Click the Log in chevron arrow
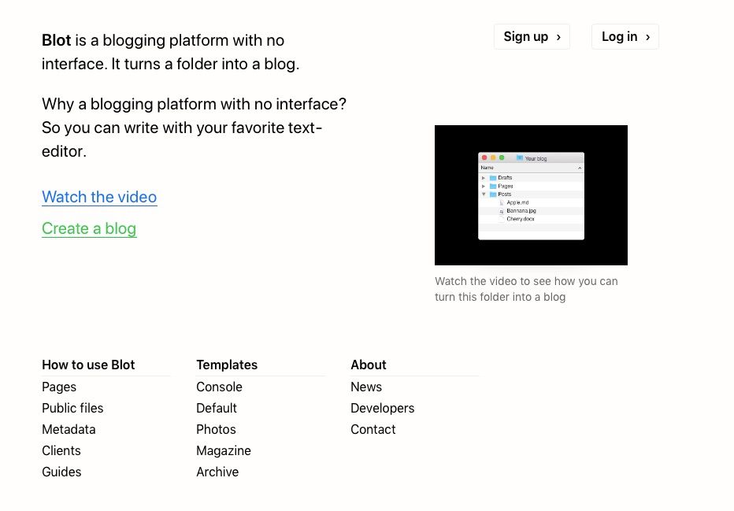This screenshot has width=734, height=511. pyautogui.click(x=648, y=37)
